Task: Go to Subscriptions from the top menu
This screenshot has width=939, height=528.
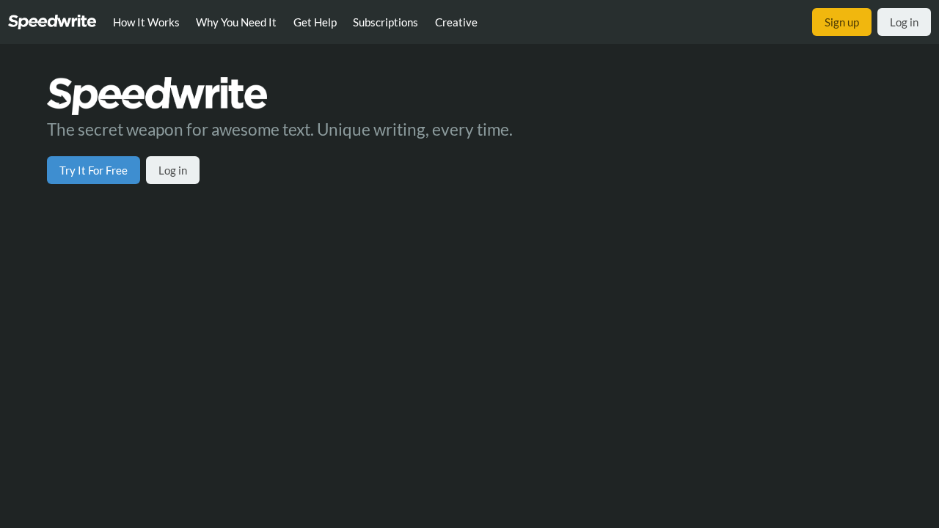Action: click(x=385, y=21)
